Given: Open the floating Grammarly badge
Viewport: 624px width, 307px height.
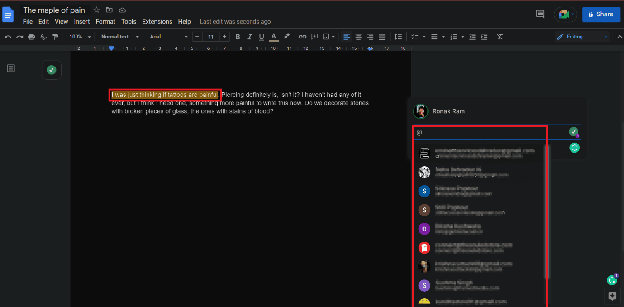Looking at the screenshot, I should 612,280.
